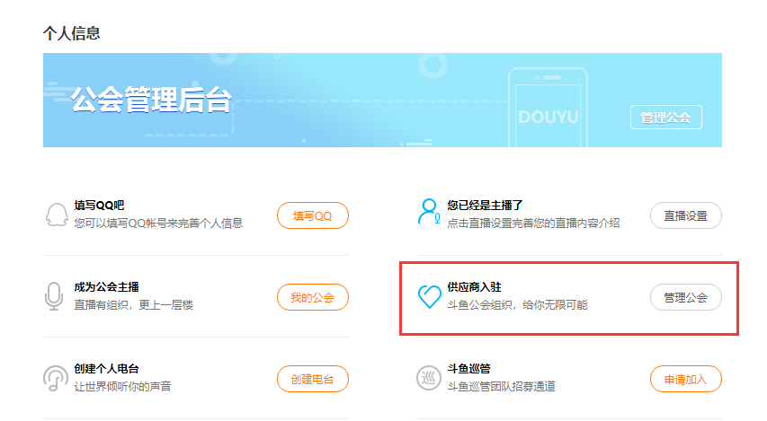
Task: Click the 创建个人电台 heading
Action: (x=106, y=369)
